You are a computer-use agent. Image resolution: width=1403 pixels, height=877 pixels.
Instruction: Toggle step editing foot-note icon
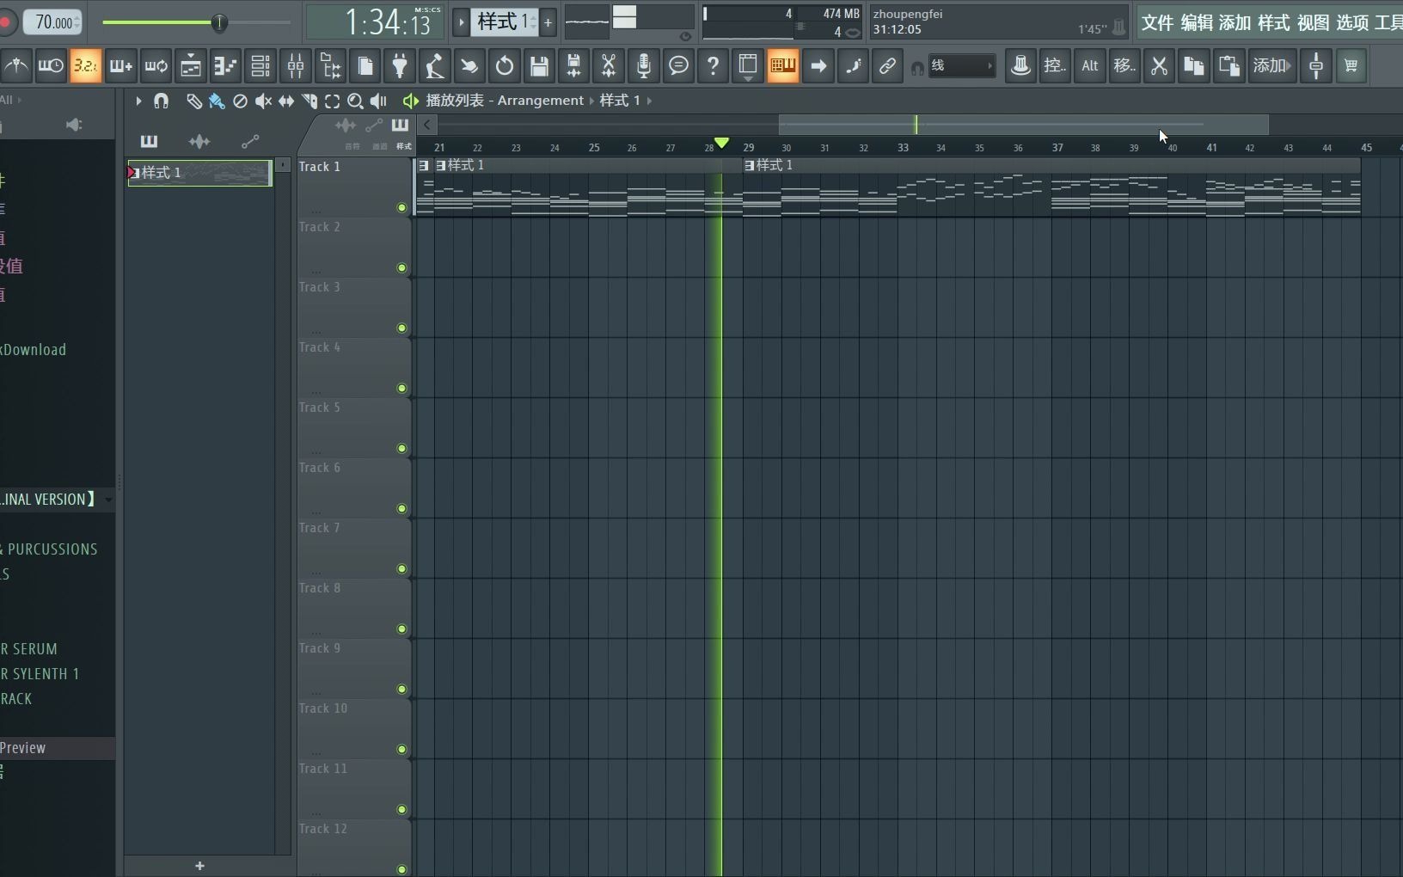click(x=853, y=65)
